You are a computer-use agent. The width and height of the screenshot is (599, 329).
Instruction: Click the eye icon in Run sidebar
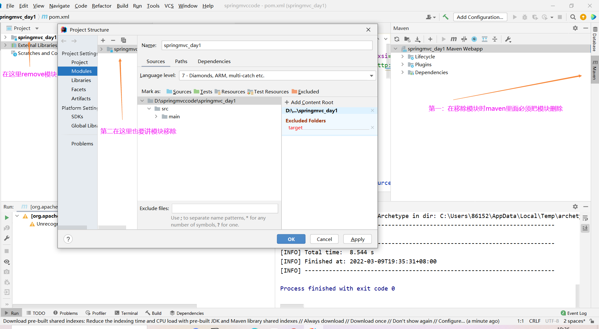(7, 262)
